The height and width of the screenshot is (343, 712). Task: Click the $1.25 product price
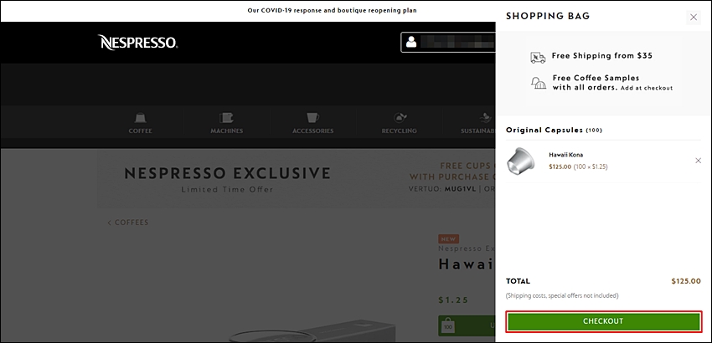pyautogui.click(x=453, y=299)
